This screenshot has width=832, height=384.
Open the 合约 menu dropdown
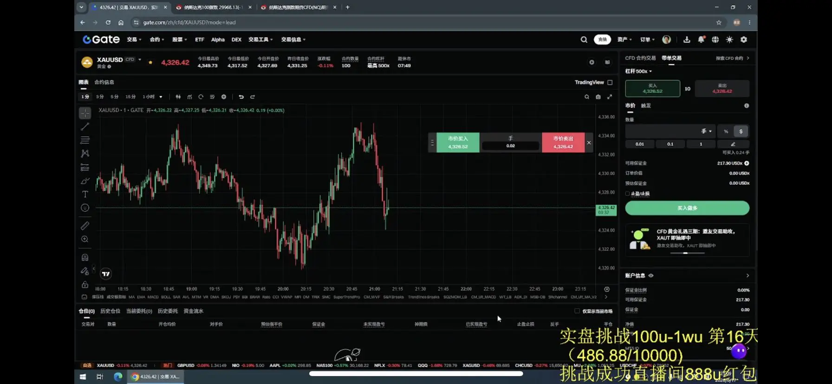tap(157, 40)
